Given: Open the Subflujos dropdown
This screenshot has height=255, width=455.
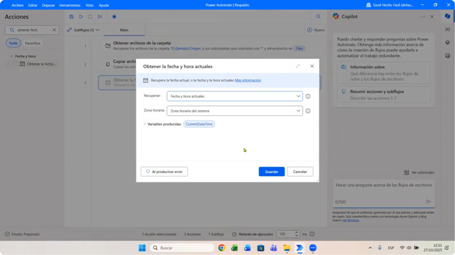Looking at the screenshot, I should [84, 30].
